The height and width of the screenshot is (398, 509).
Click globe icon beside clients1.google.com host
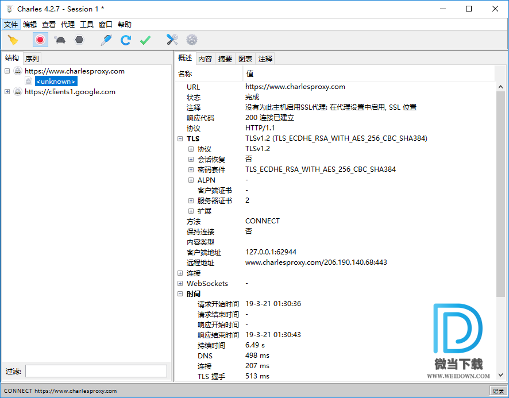pyautogui.click(x=18, y=92)
